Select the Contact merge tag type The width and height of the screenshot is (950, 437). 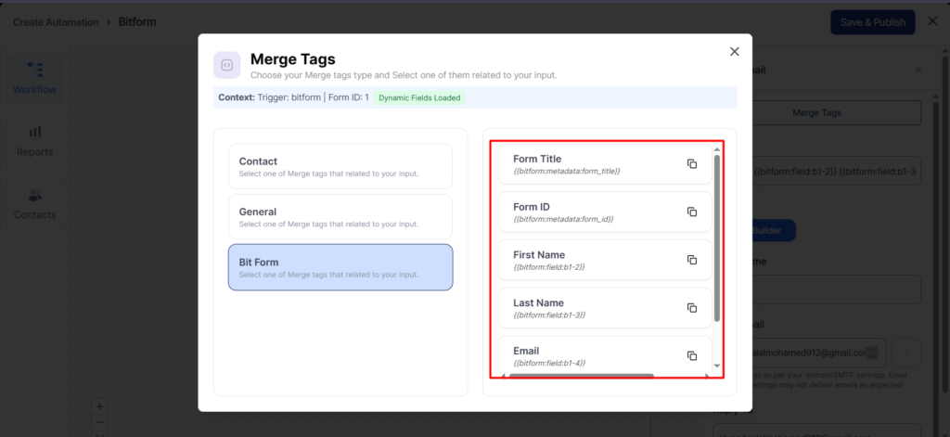pyautogui.click(x=340, y=167)
